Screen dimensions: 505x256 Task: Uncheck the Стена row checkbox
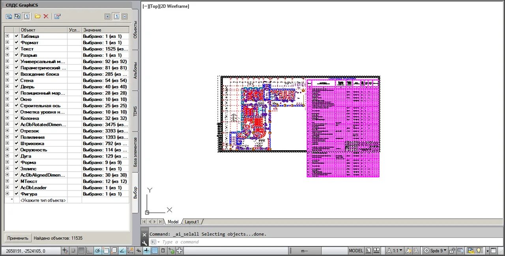(x=17, y=80)
